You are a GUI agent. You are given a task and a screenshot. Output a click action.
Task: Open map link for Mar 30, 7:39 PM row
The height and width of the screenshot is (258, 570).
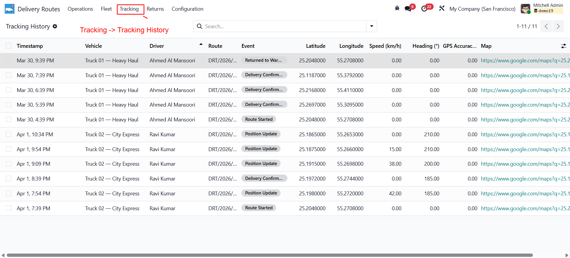pos(525,75)
